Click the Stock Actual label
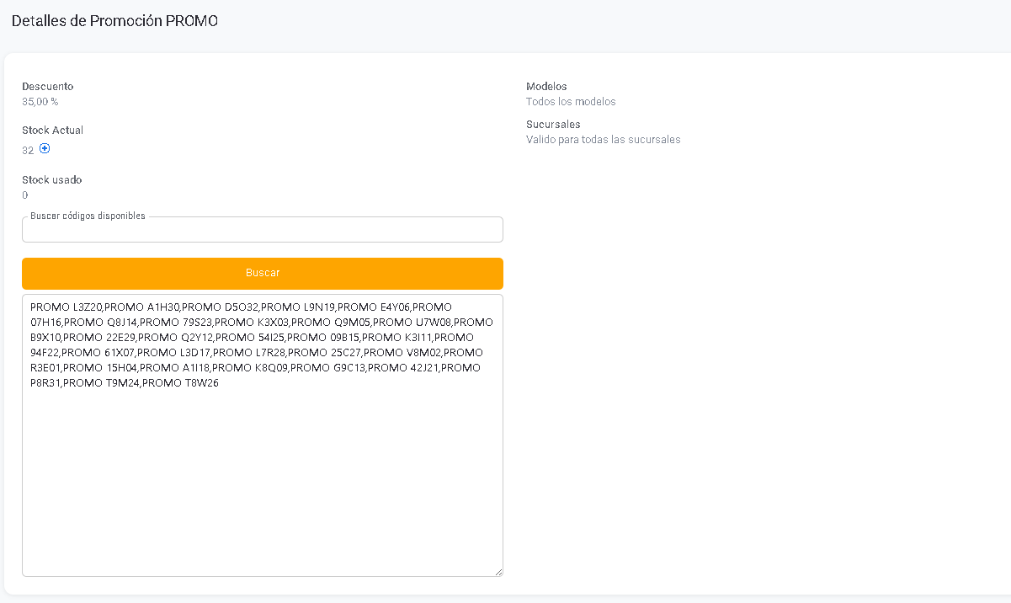 [52, 131]
